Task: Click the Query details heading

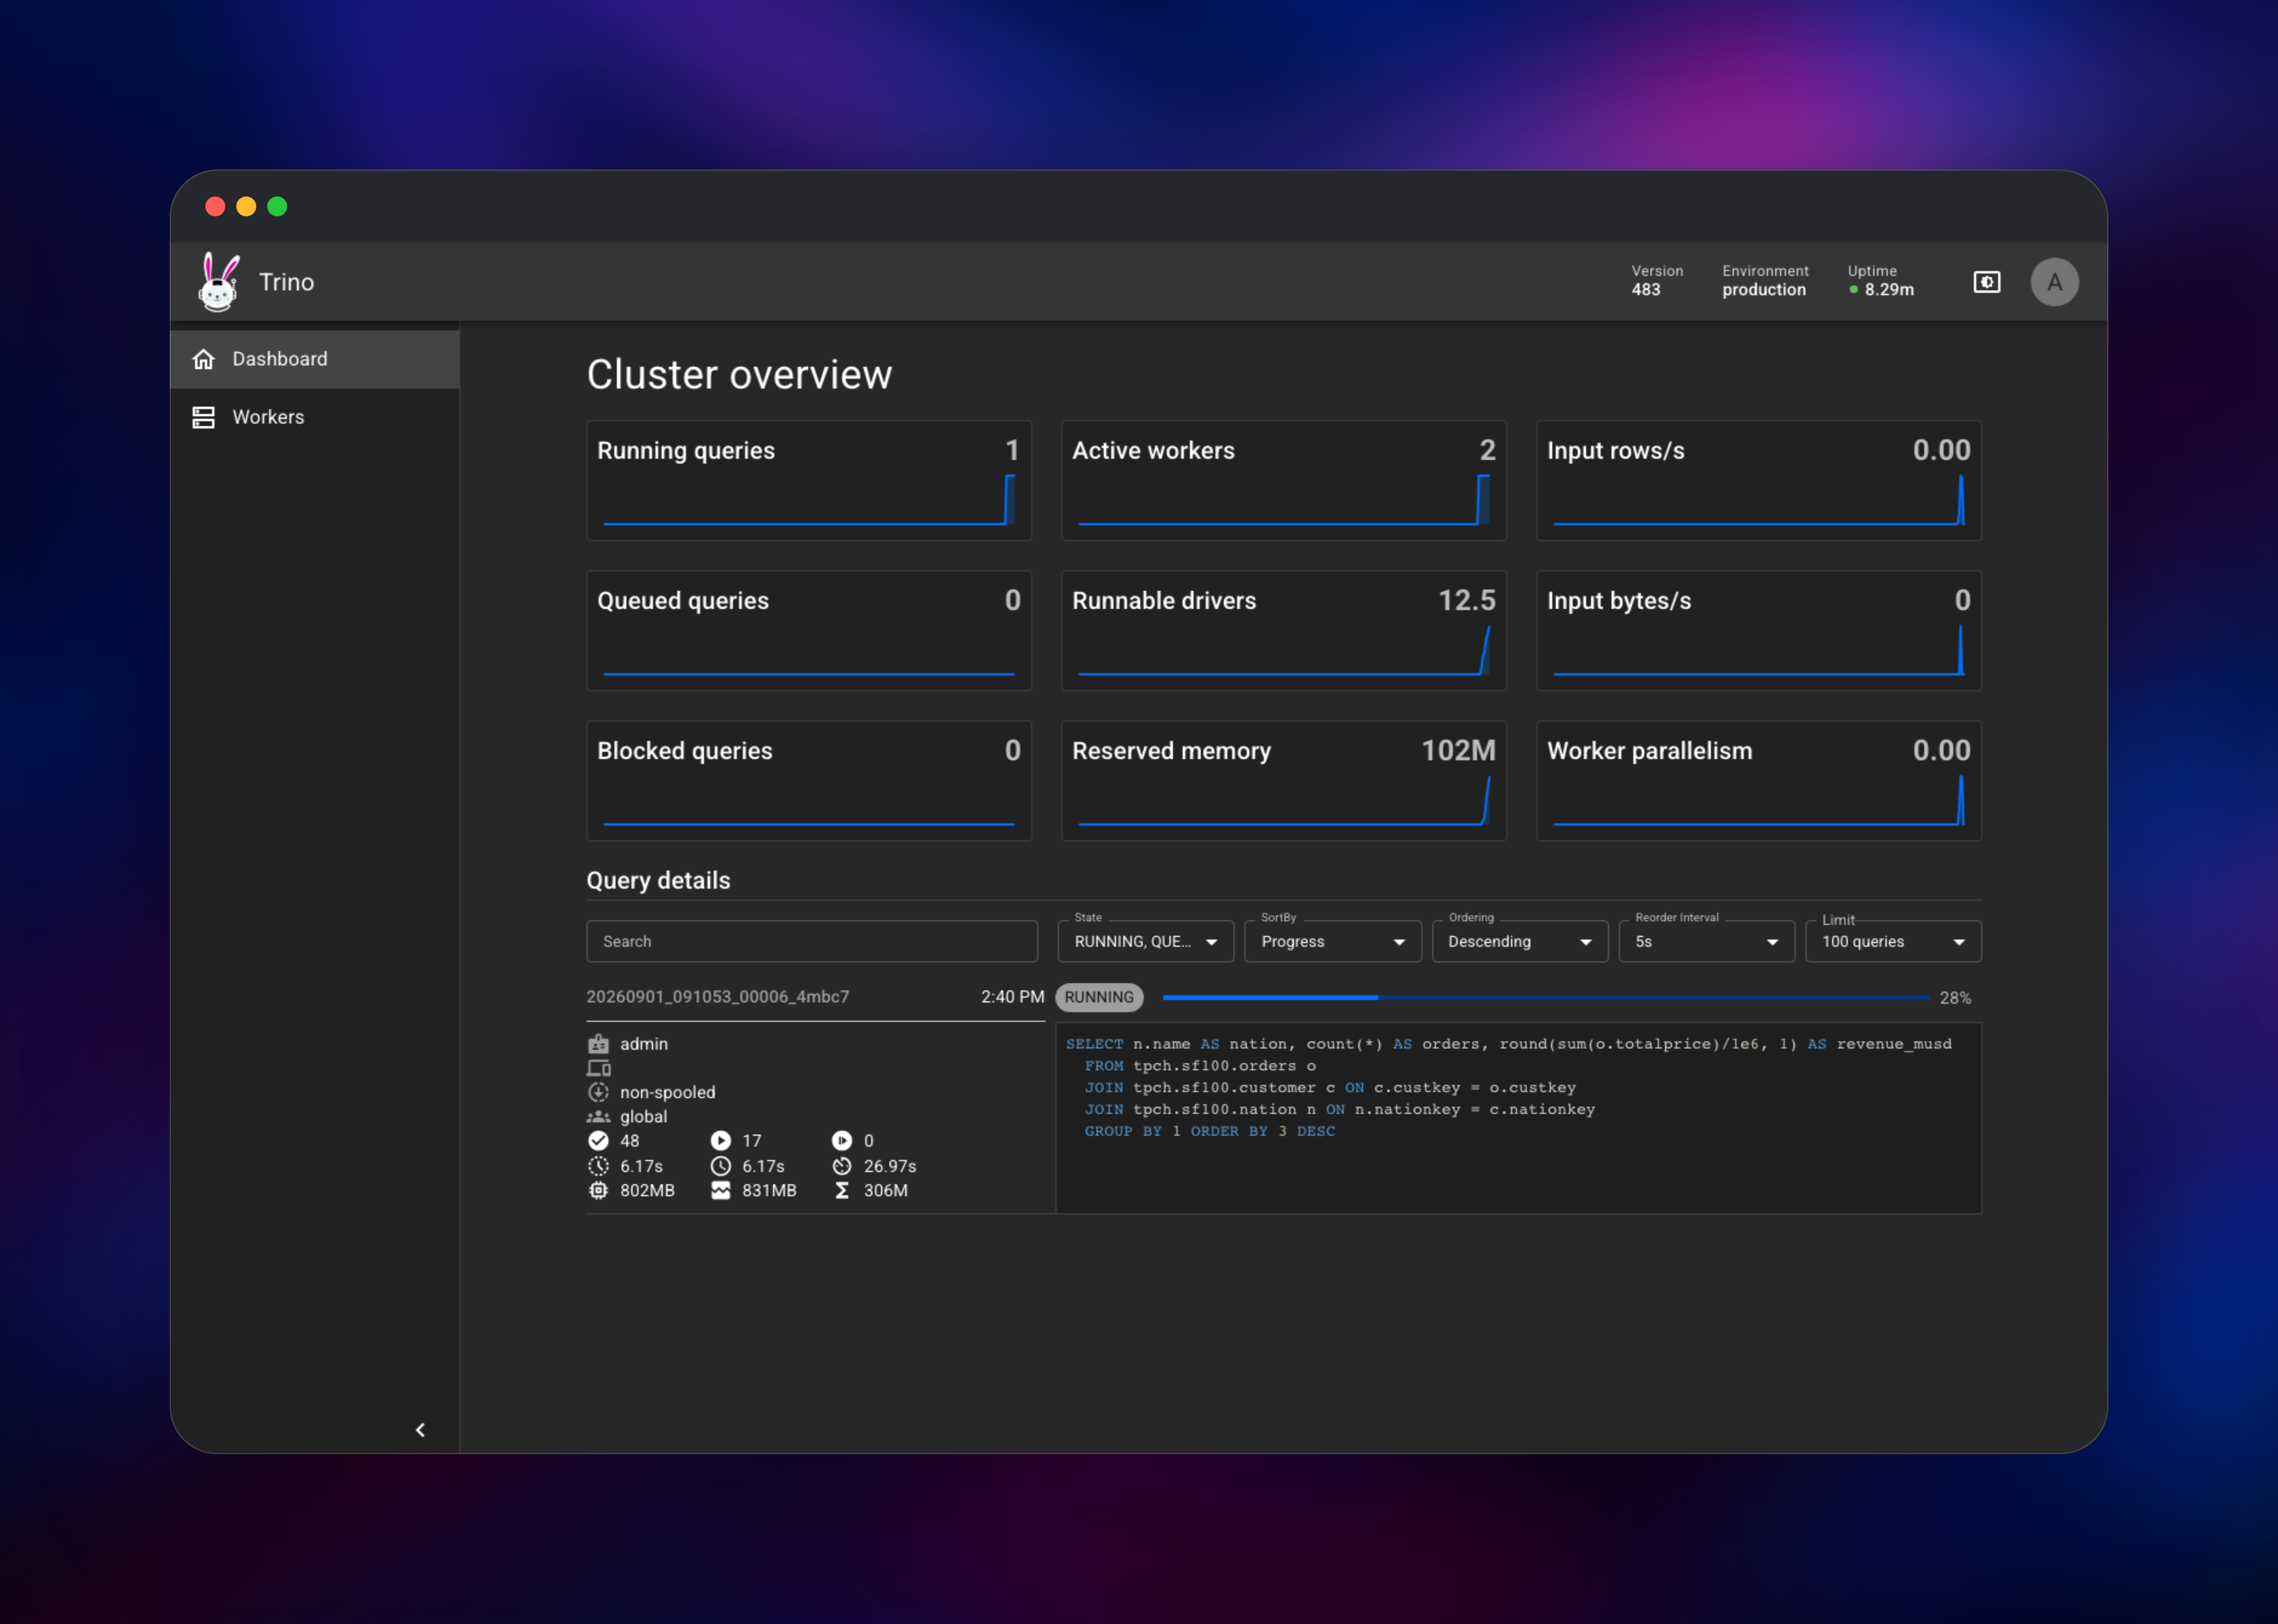Action: click(659, 881)
